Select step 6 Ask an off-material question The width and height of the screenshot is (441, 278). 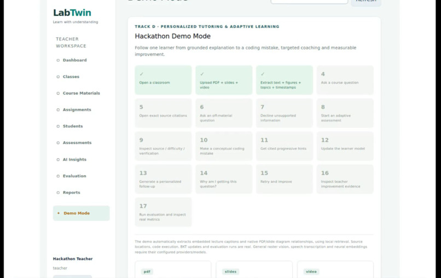click(x=224, y=113)
